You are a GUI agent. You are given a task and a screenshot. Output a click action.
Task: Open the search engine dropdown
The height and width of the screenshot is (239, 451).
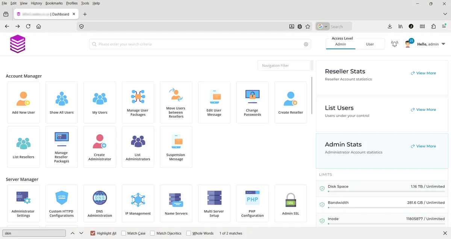(x=323, y=27)
